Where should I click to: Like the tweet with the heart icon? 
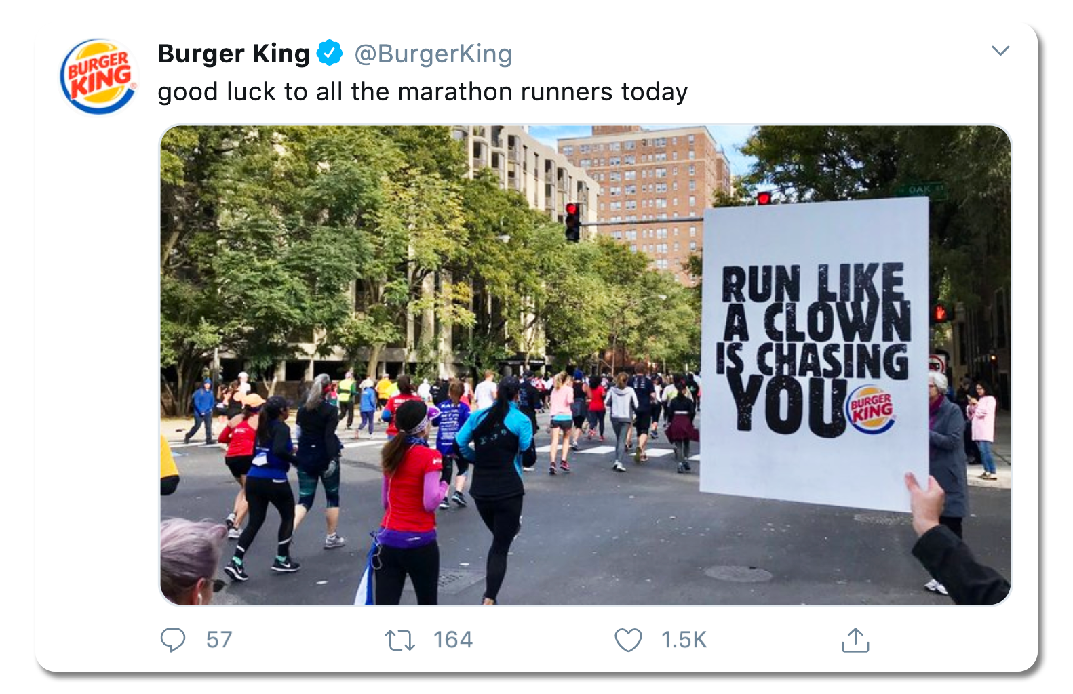click(x=628, y=640)
